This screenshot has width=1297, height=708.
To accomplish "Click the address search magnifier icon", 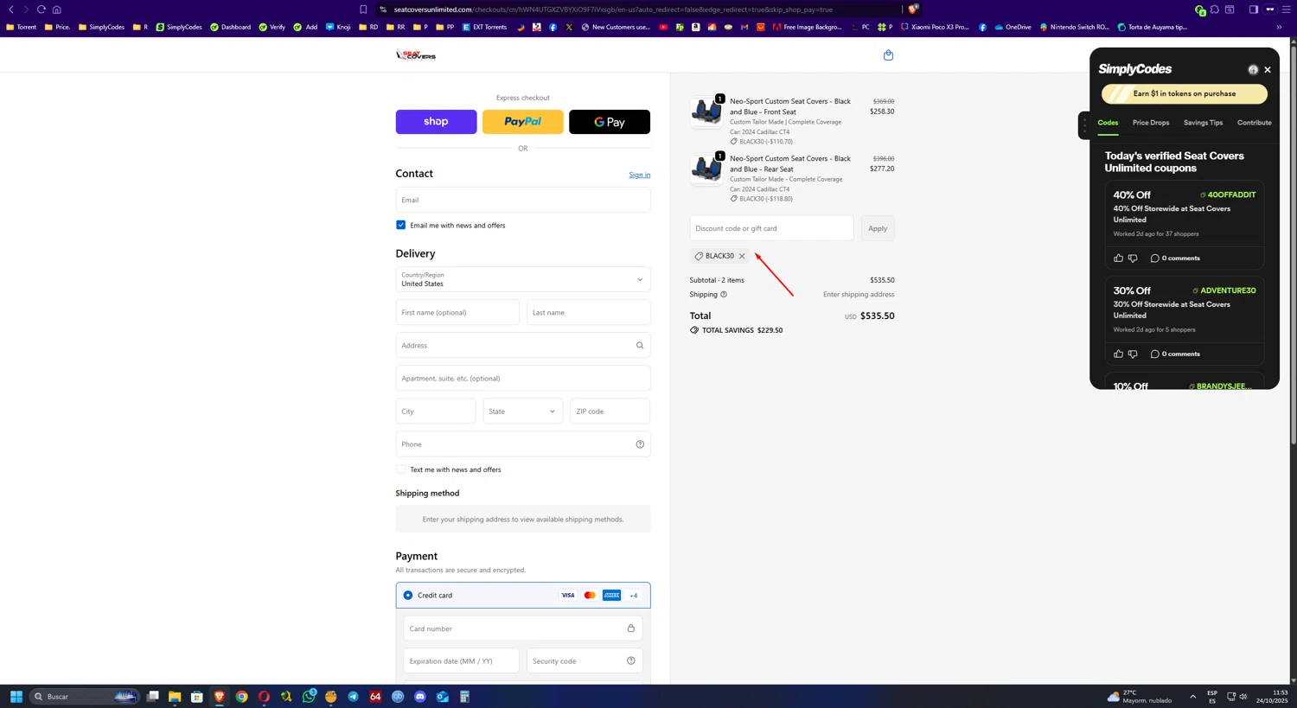I will click(640, 346).
